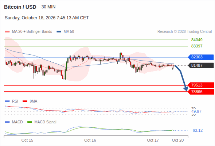The width and height of the screenshot is (215, 146).
Task: Click the RSI legend color swatch
Action: tap(7, 101)
